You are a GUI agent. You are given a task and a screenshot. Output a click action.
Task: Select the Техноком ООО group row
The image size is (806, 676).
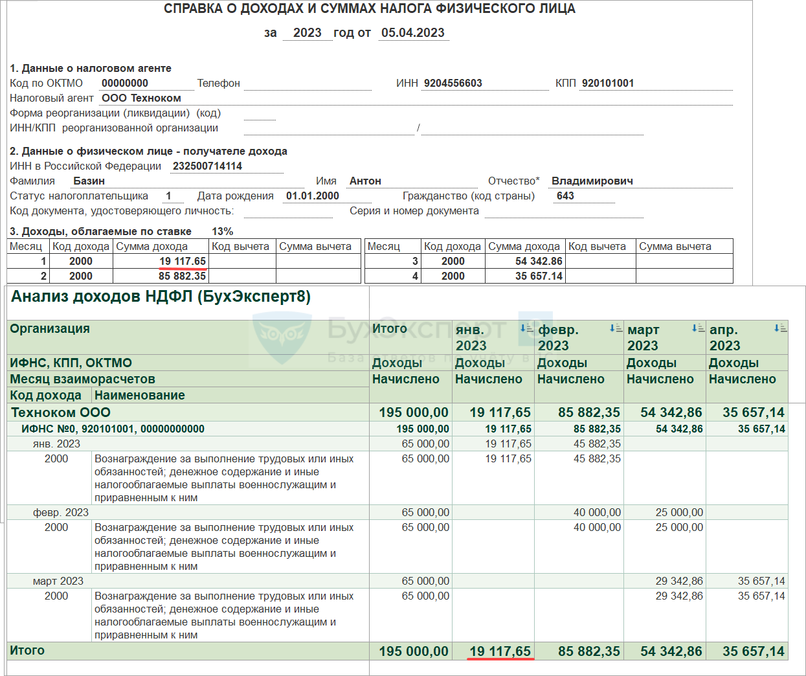click(397, 412)
